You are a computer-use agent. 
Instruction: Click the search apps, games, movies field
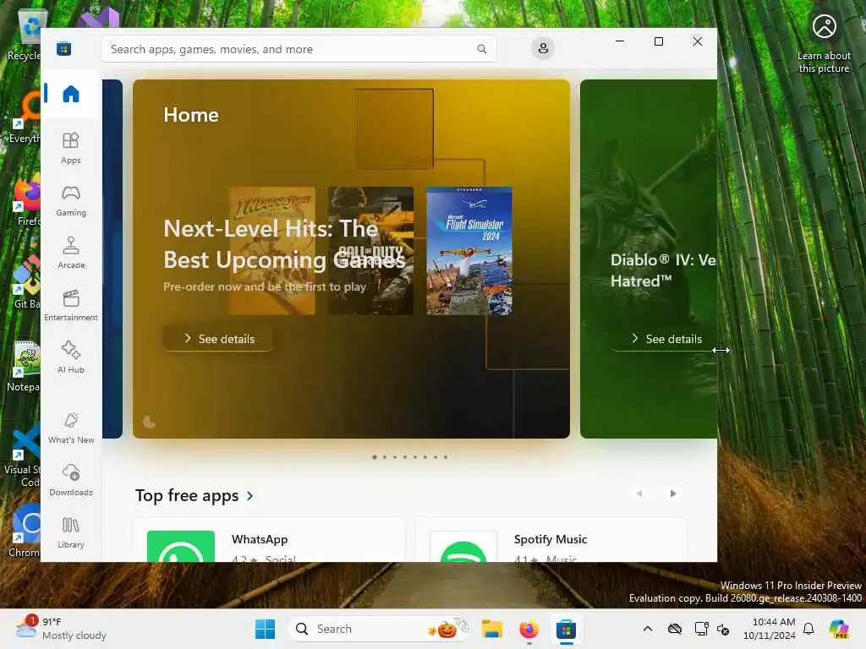pos(299,49)
